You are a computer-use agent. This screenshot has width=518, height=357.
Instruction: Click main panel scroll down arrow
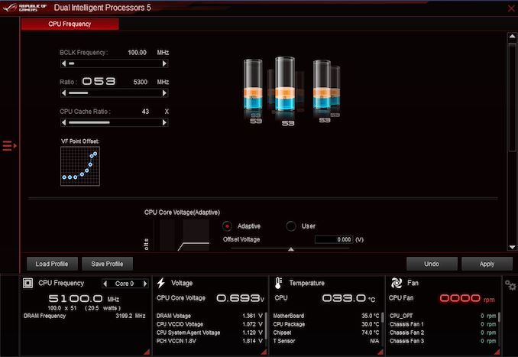click(512, 247)
